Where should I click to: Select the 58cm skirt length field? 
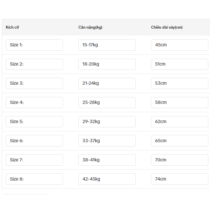[x=180, y=102]
